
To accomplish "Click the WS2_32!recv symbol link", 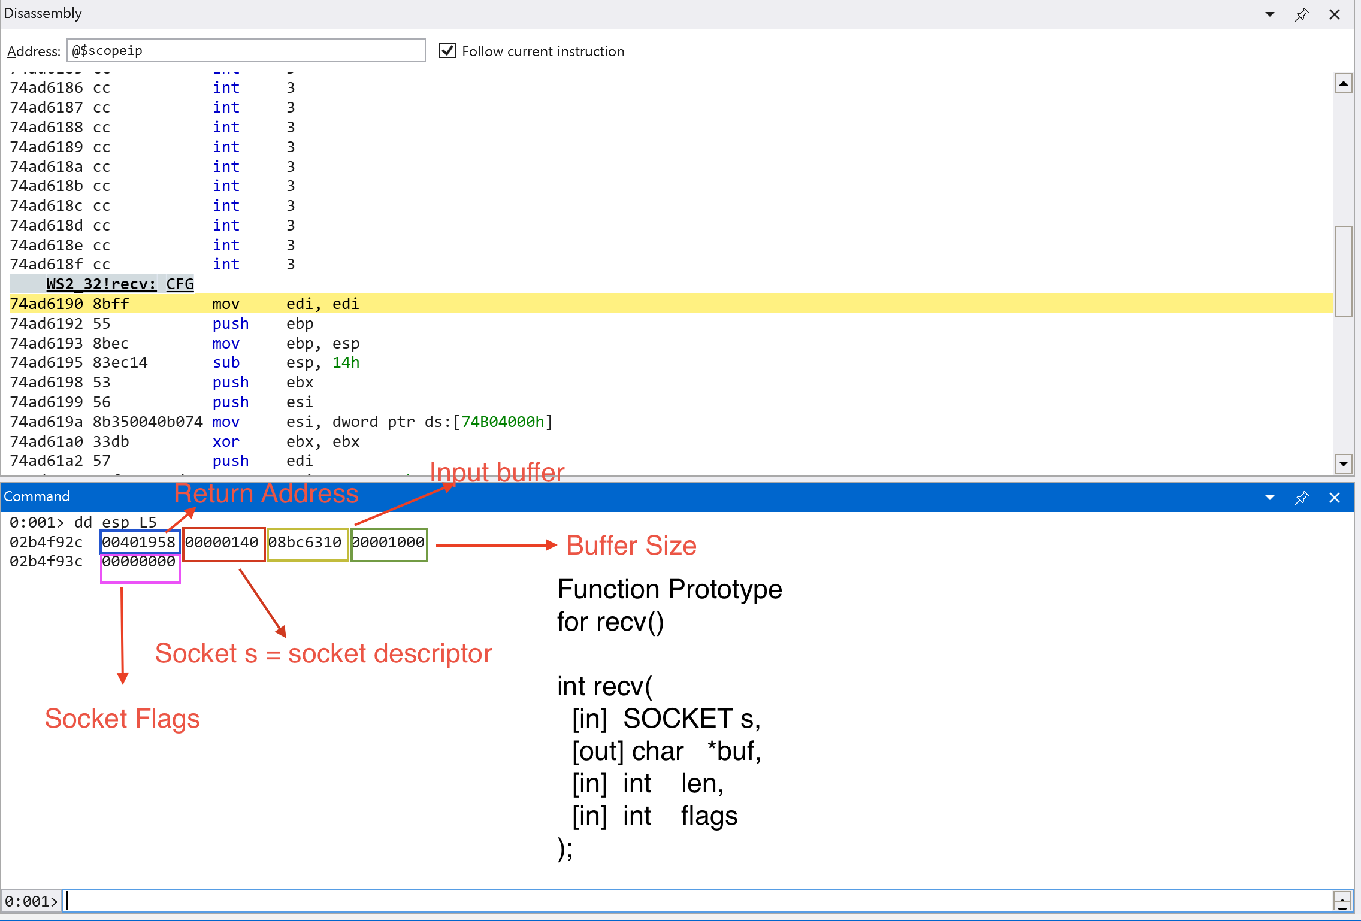I will tap(101, 284).
